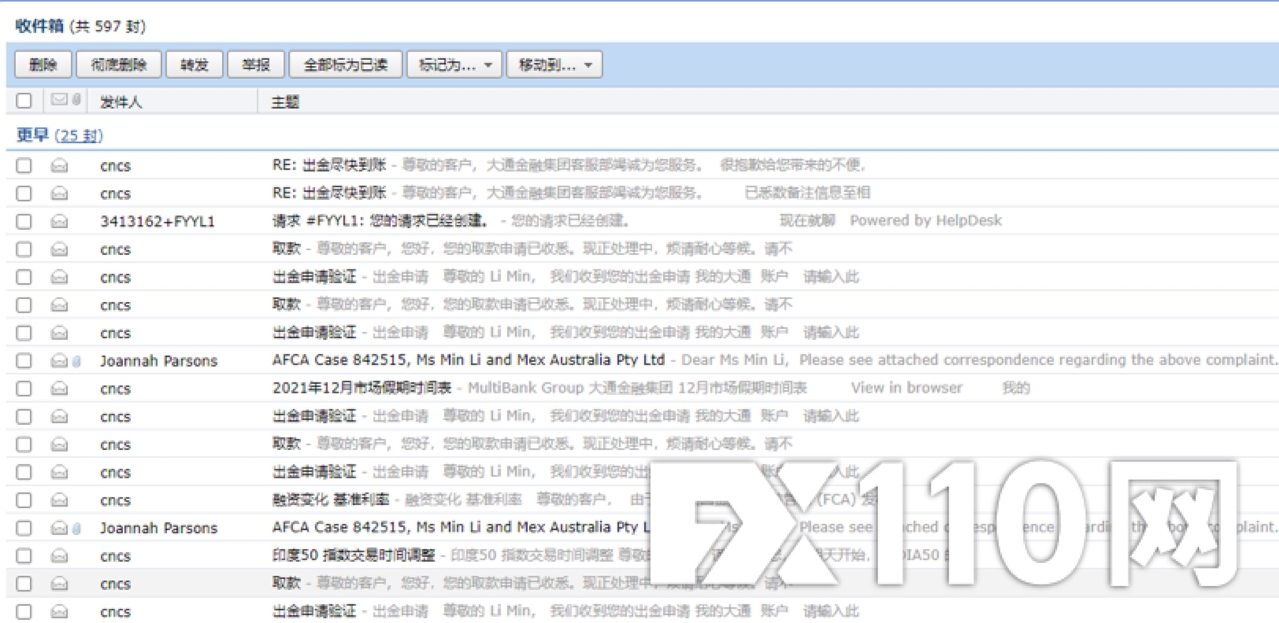
Task: Sort by the 发件人 column header
Action: [121, 102]
